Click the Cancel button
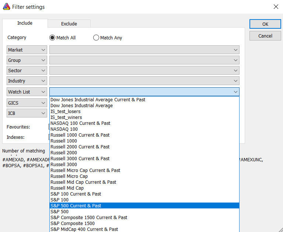Screen dimensions: 283x232 (265, 36)
